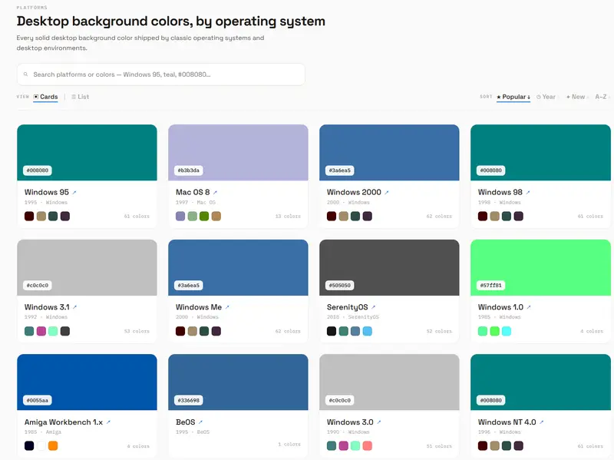Image resolution: width=614 pixels, height=460 pixels.
Task: Click the SerenityOS dark gray color preview
Action: click(x=389, y=267)
